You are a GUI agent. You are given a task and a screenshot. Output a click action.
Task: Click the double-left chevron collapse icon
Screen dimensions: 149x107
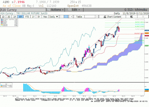(x=97, y=17)
